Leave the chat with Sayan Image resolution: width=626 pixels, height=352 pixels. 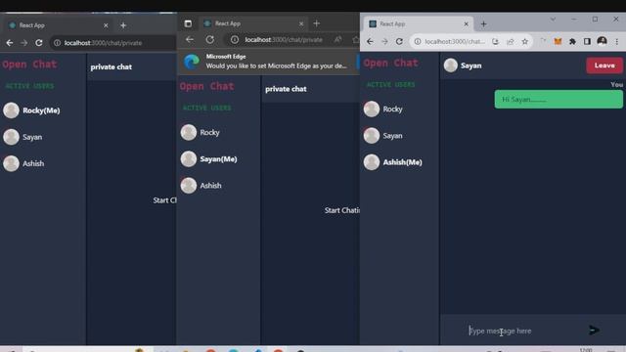click(604, 66)
